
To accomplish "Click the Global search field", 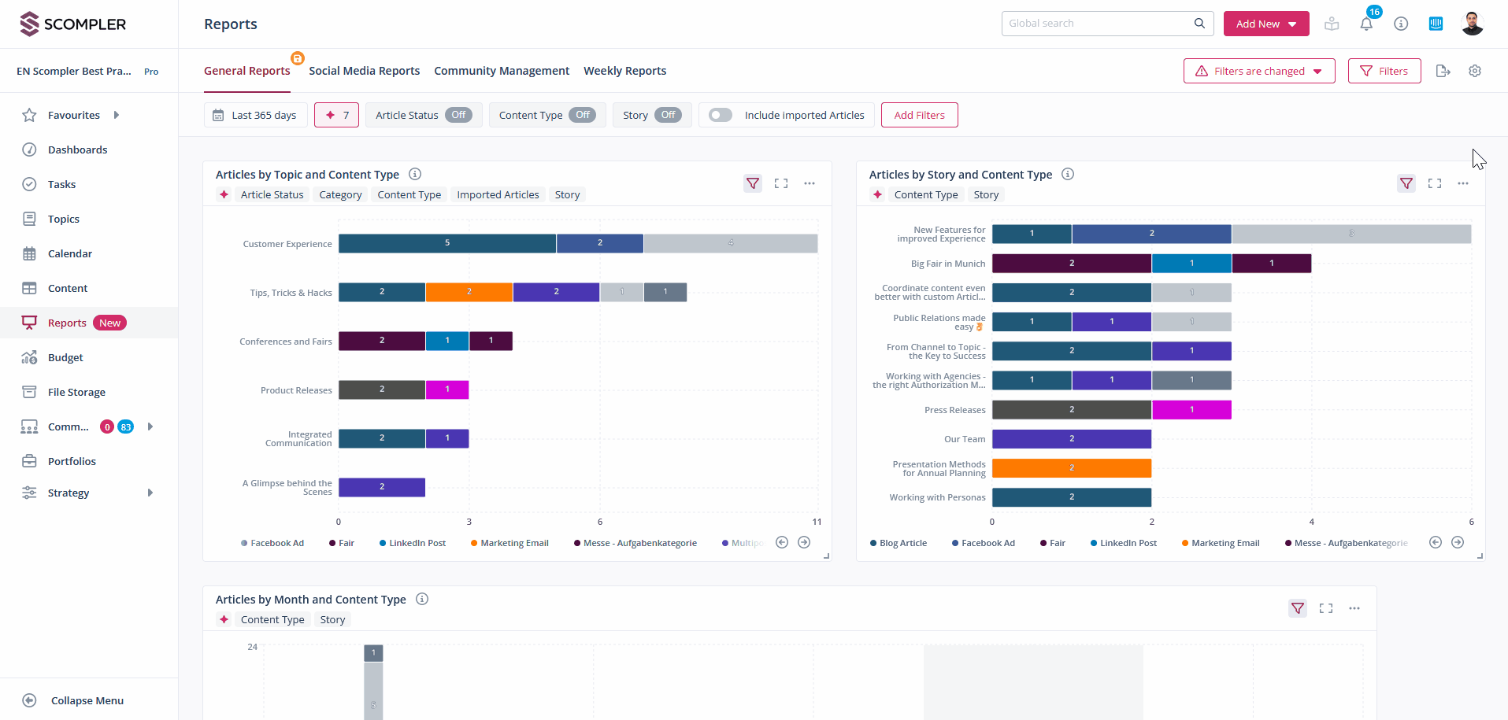I will coord(1099,24).
